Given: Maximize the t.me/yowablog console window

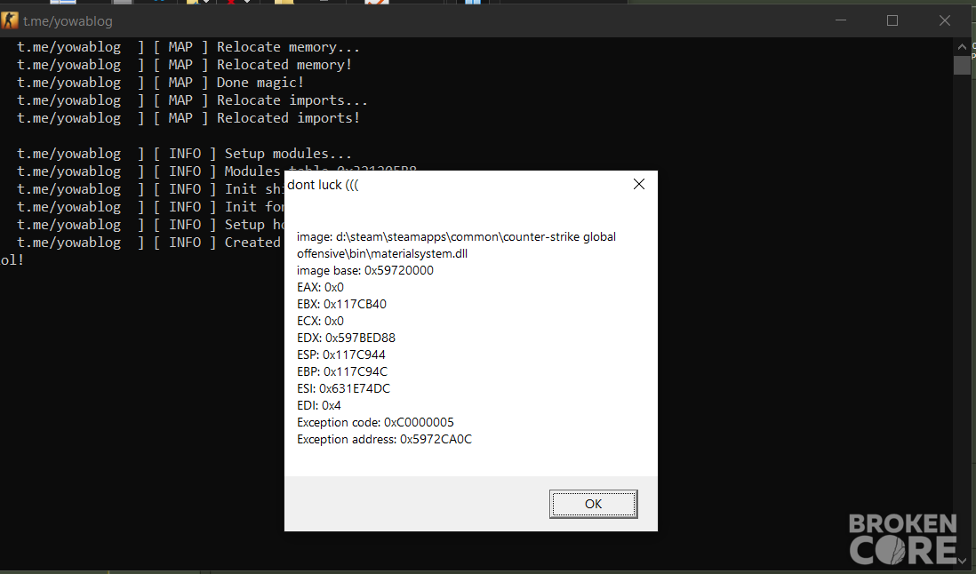Looking at the screenshot, I should (x=892, y=20).
